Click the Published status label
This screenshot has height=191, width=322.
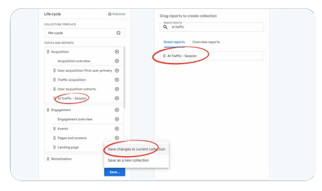119,14
